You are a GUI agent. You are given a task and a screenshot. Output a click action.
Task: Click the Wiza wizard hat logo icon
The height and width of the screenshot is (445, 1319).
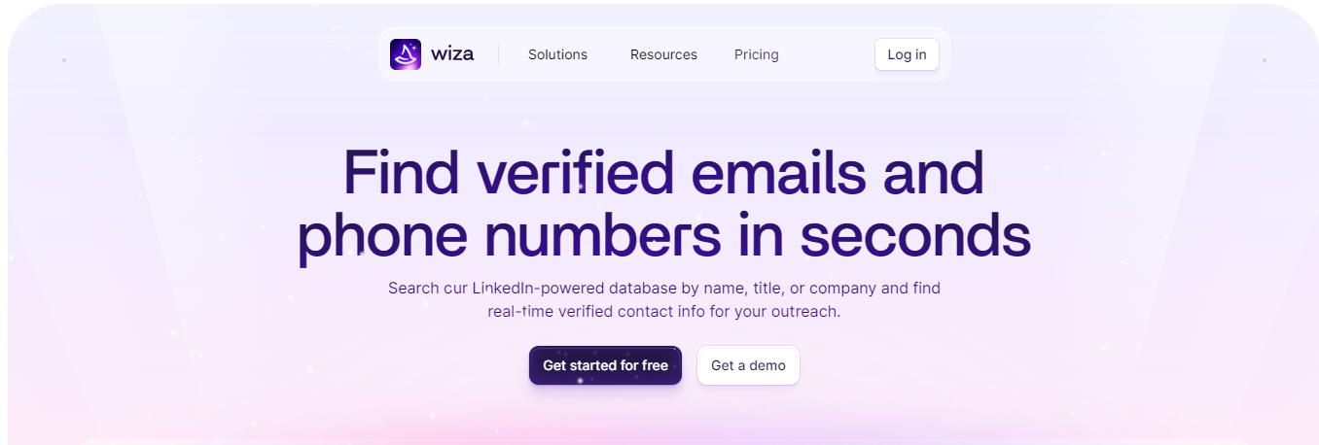click(406, 54)
